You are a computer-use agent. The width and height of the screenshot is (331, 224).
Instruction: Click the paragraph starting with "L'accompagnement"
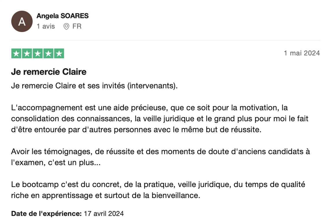tap(149, 119)
